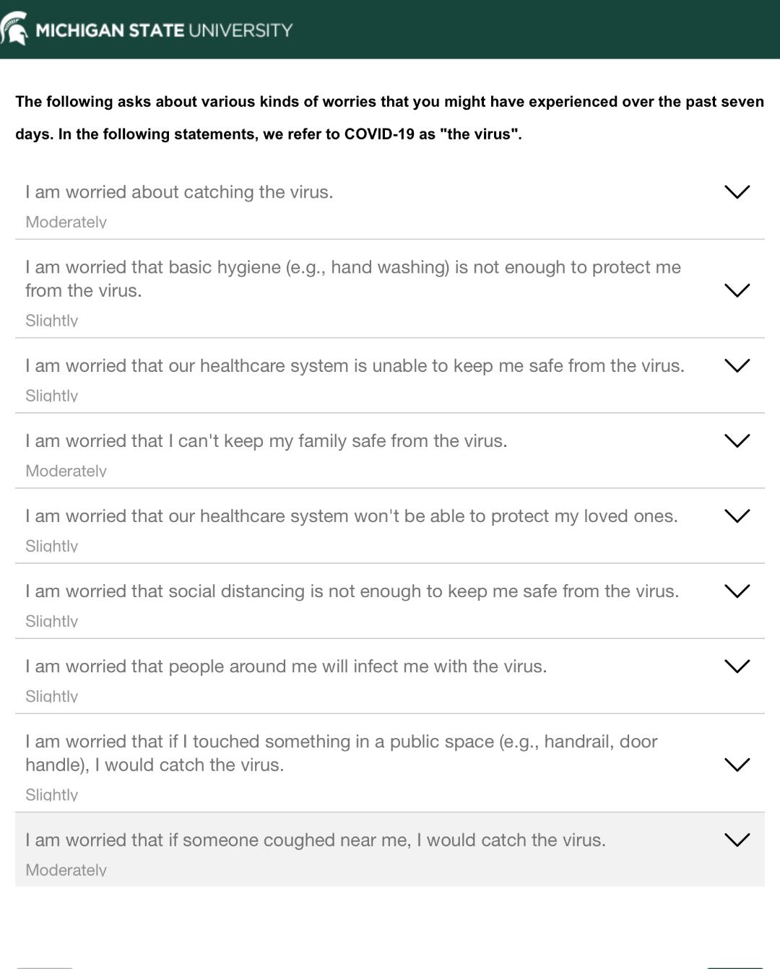The height and width of the screenshot is (969, 780).
Task: Open the 'Moderately' answer under catching the virus
Action: (x=66, y=222)
